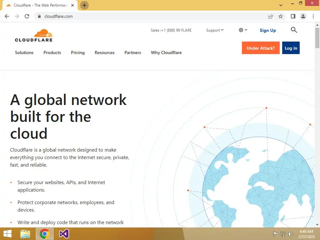
Task: Open the Chrome three-dot menu
Action: pyautogui.click(x=313, y=16)
